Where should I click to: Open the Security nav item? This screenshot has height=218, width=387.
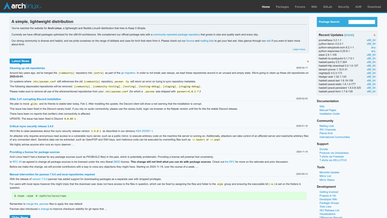tap(344, 7)
